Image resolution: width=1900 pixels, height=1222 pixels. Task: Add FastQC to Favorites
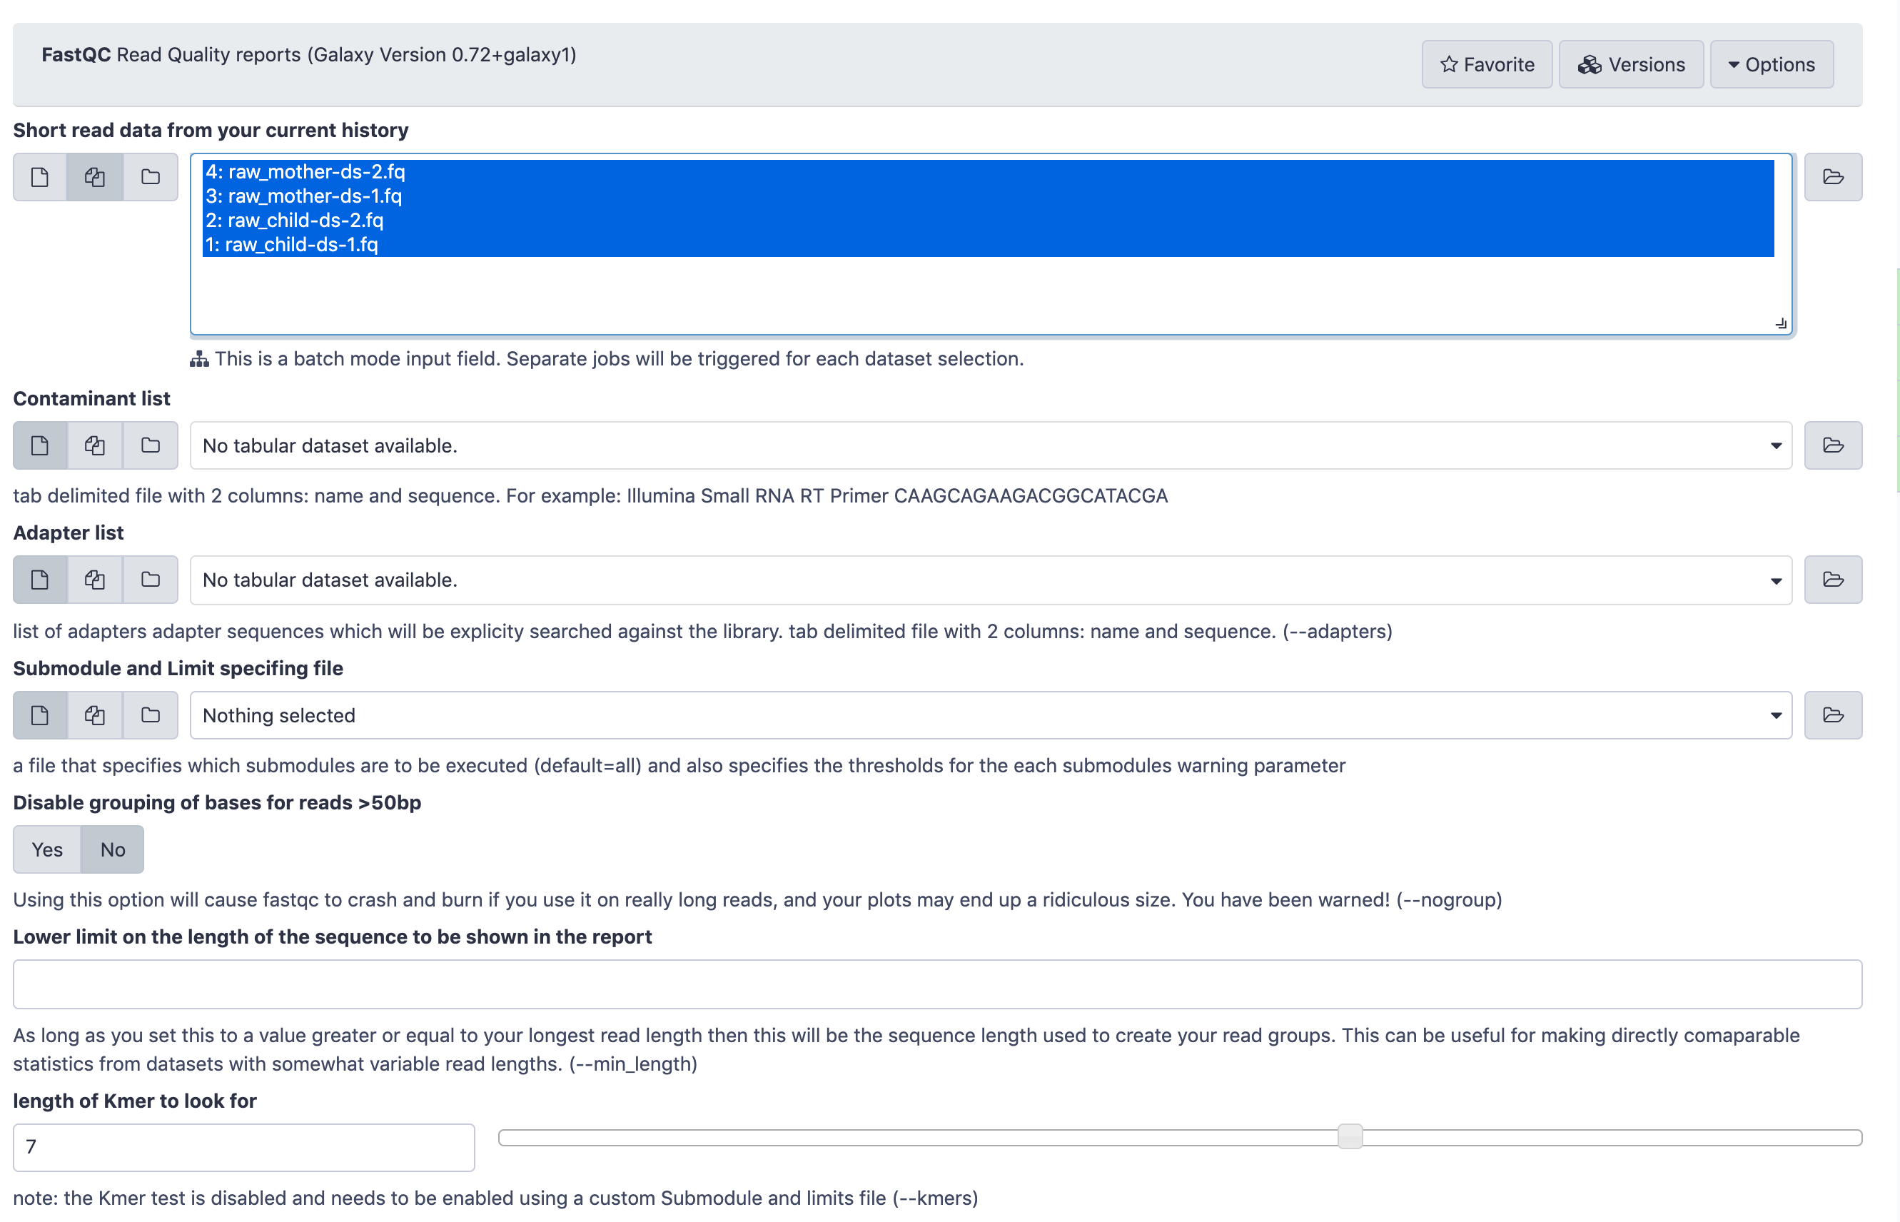point(1487,64)
